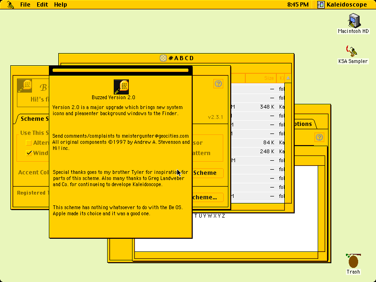Viewport: 376px width, 282px height.
Task: Click the Buzzed scheme icon in about box
Action: 121,87
